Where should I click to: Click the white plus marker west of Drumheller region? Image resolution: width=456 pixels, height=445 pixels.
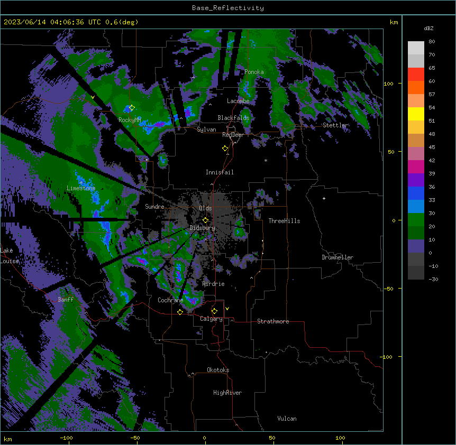pos(324,198)
